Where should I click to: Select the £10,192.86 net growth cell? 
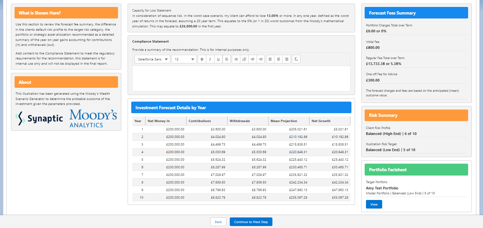(330, 137)
